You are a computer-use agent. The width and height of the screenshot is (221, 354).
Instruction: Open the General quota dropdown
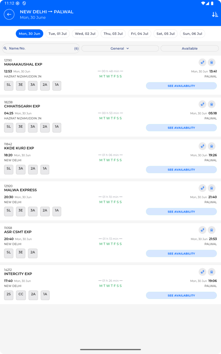(x=120, y=48)
